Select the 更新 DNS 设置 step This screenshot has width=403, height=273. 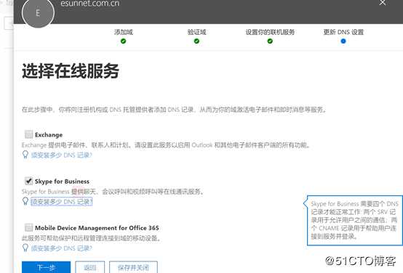tap(343, 32)
